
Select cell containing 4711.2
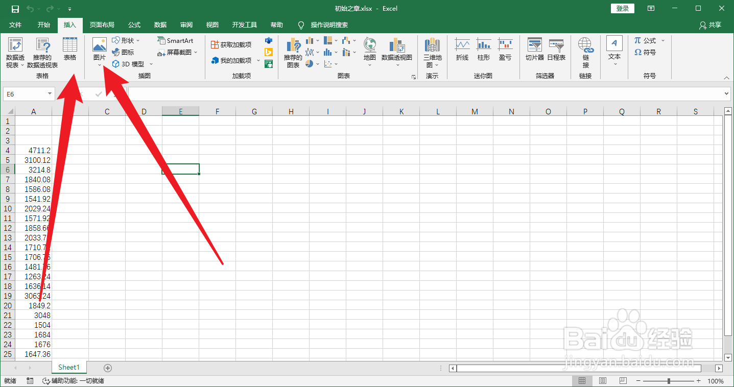(33, 151)
